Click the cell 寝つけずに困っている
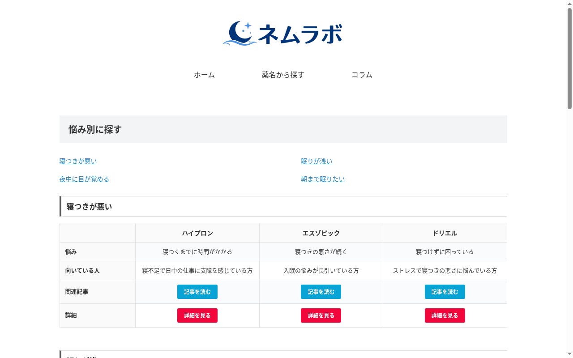 [x=445, y=252]
